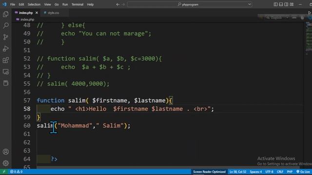Open the Run menu
Screen dimensions: 312x175
click(65, 4)
